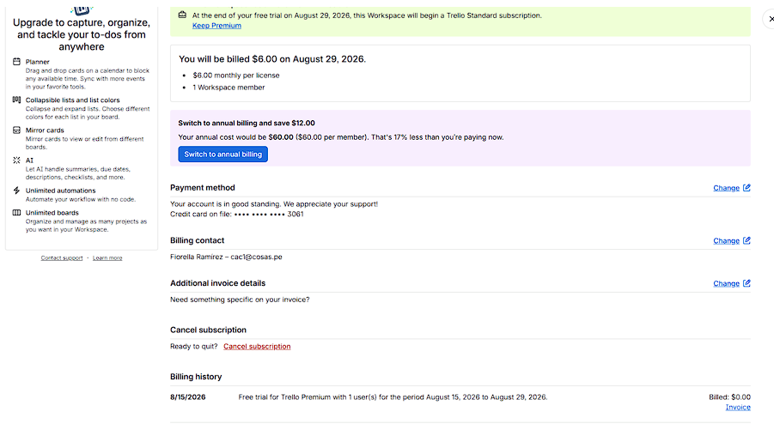
Task: Click 'Need something specific on your invoice?' text
Action: pos(240,300)
